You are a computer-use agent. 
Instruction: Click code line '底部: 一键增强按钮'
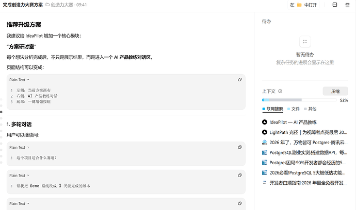click(34, 102)
